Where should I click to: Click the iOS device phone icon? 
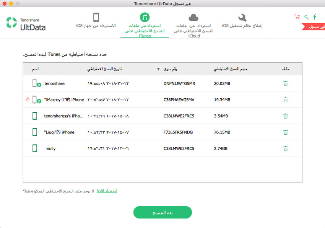pyautogui.click(x=96, y=17)
